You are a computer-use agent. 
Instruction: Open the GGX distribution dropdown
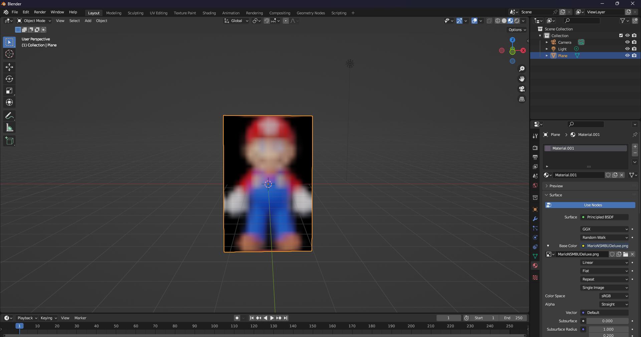[x=605, y=229]
